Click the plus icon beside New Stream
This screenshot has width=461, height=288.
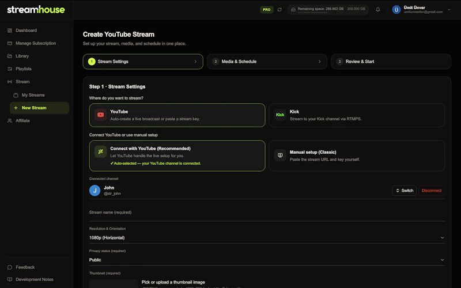[16, 108]
